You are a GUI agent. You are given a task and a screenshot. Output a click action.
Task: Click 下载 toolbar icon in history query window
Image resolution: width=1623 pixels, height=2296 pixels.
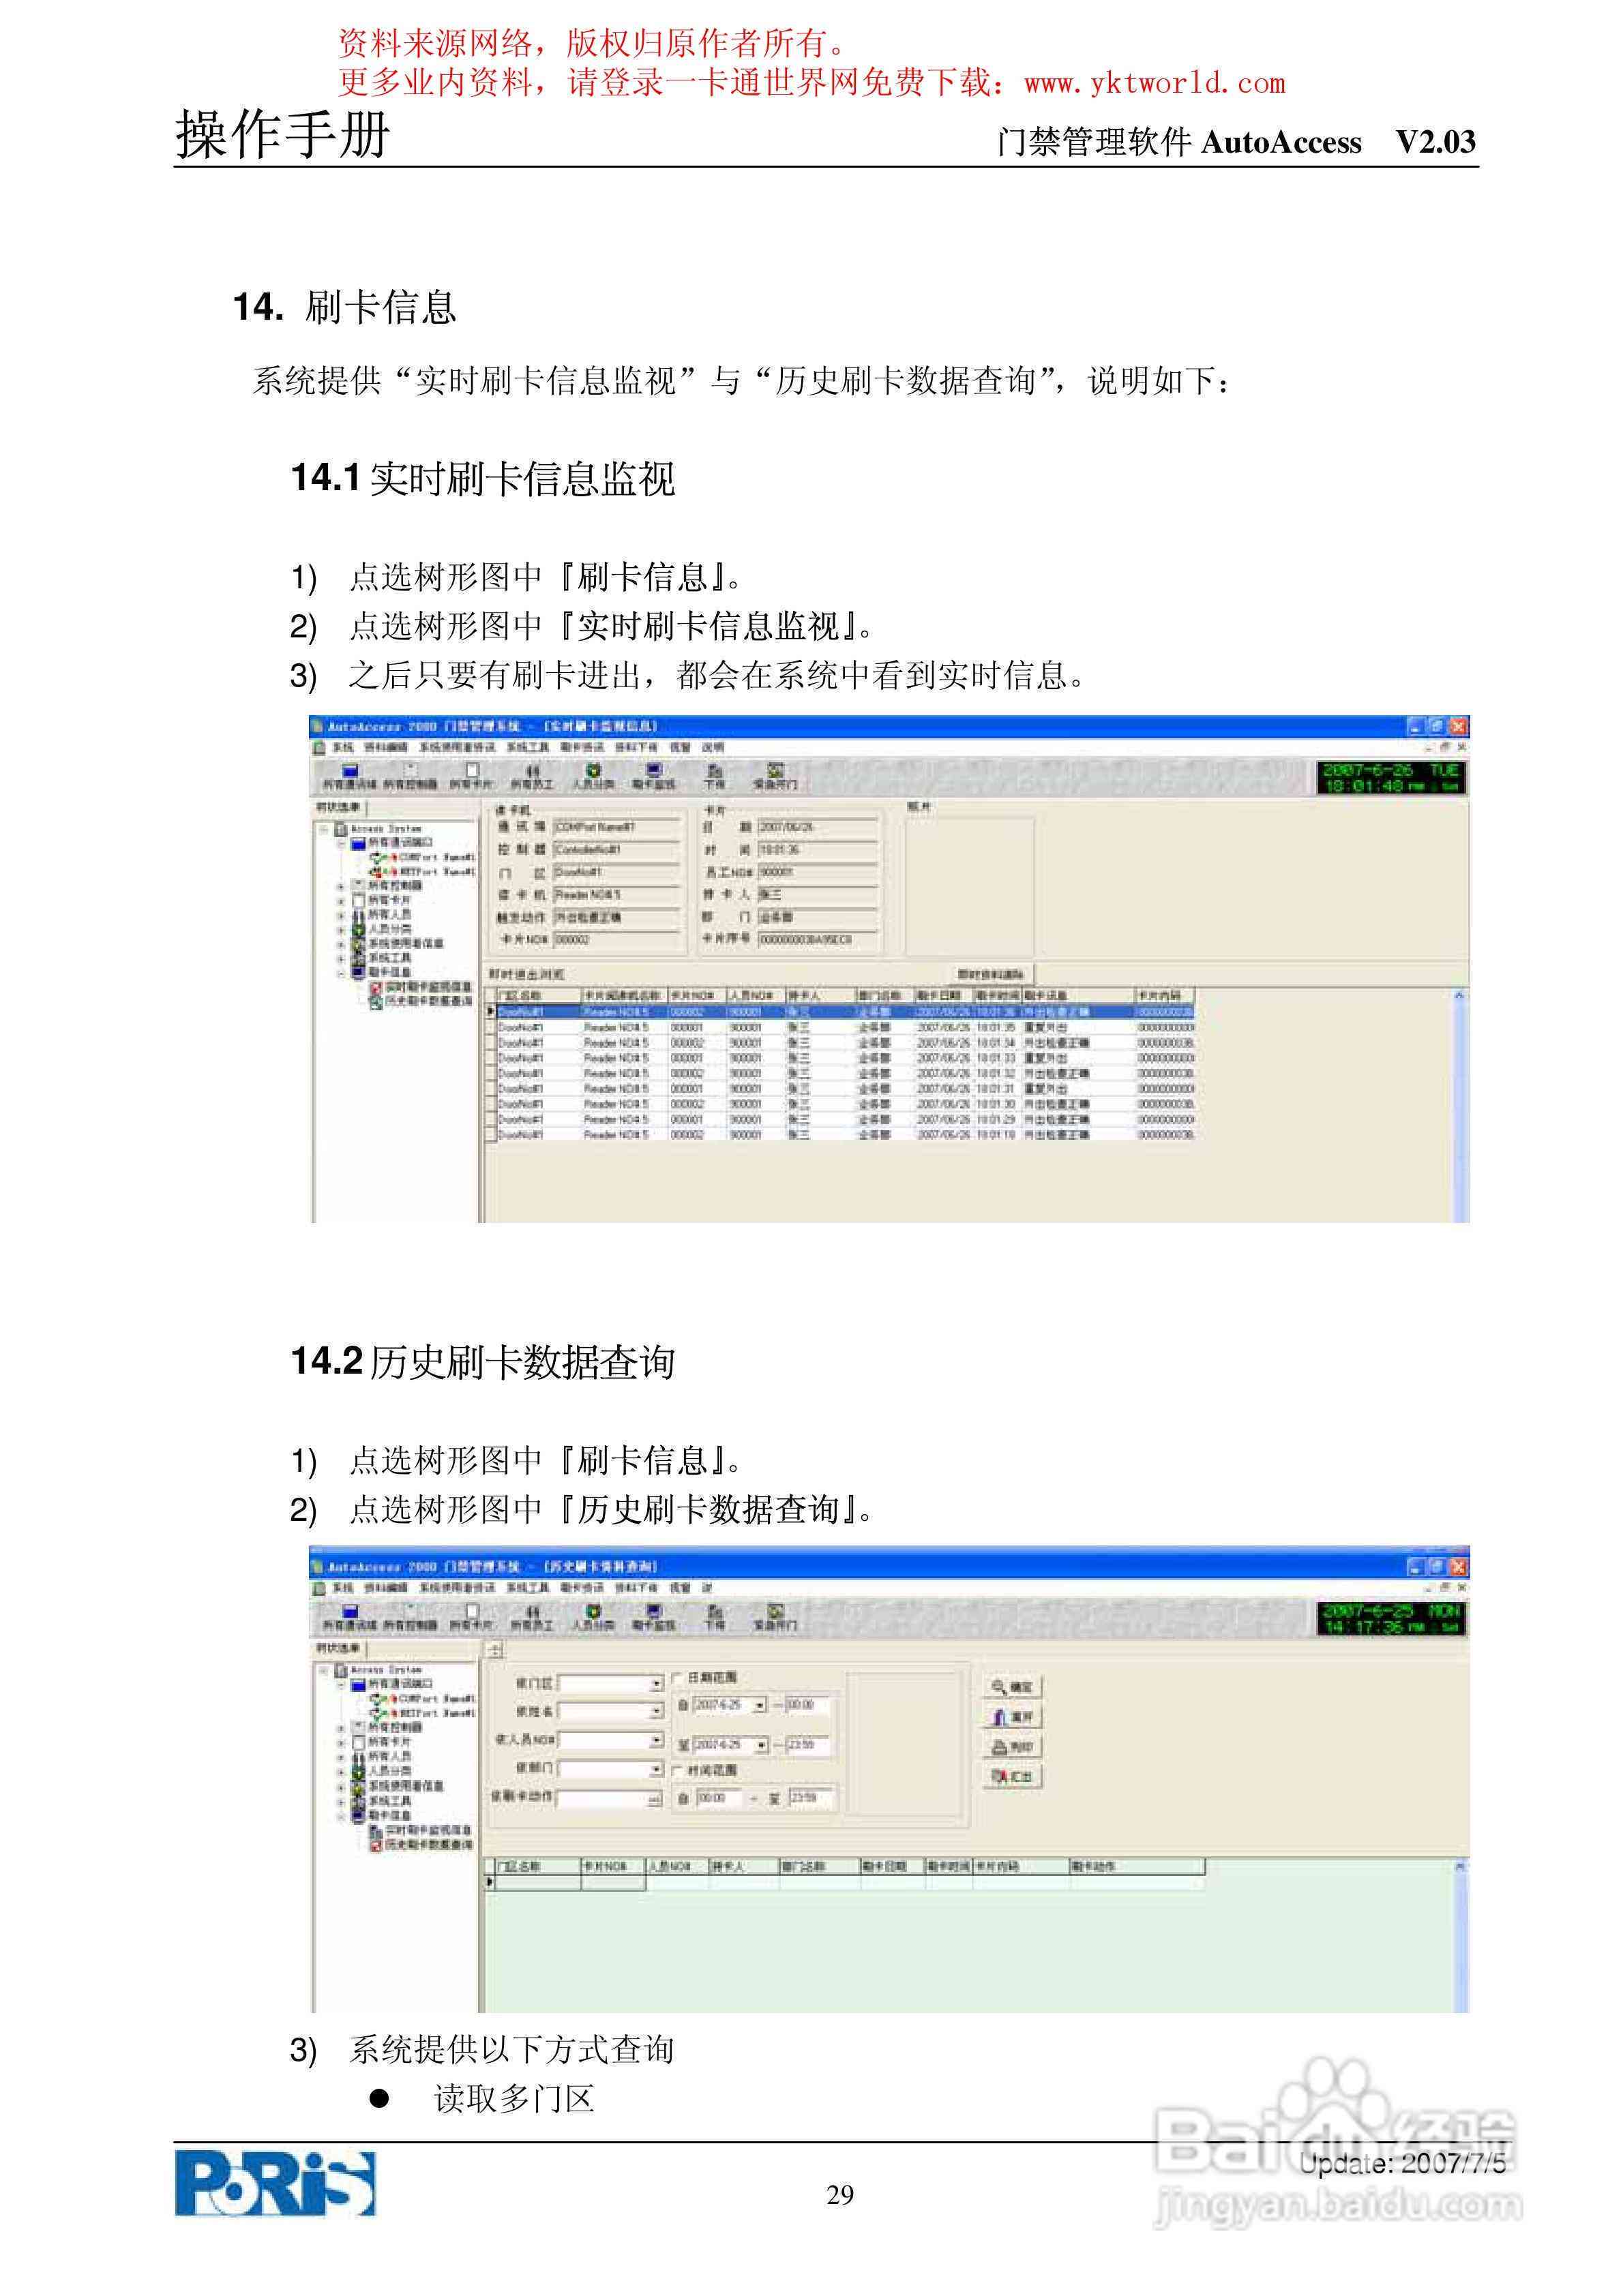coord(713,1618)
